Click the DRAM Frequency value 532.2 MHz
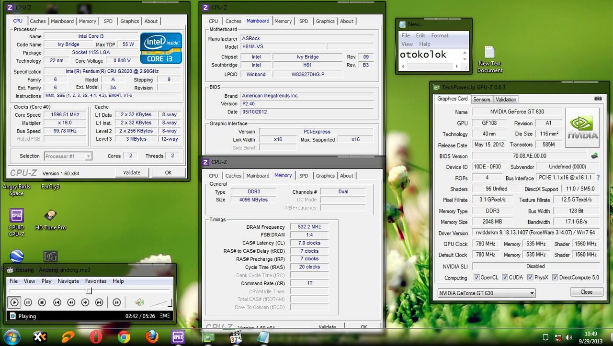 309,227
